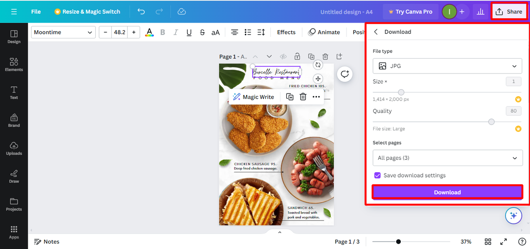Screen dimensions: 530x249
Task: Click the Untitled design - A4 title
Action: 347,12
